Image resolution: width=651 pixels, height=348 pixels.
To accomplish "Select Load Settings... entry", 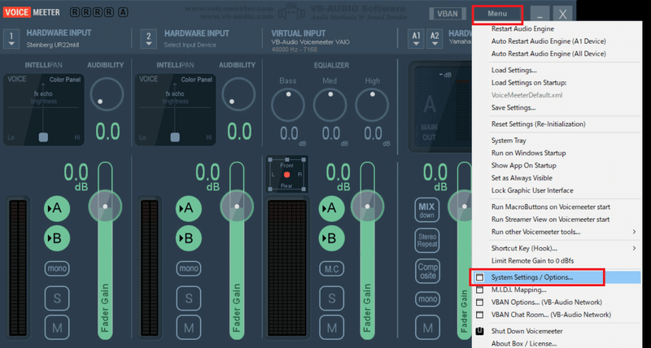I will point(514,70).
